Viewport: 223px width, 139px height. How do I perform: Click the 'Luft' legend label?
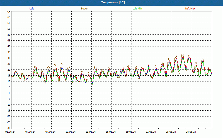tap(31, 9)
